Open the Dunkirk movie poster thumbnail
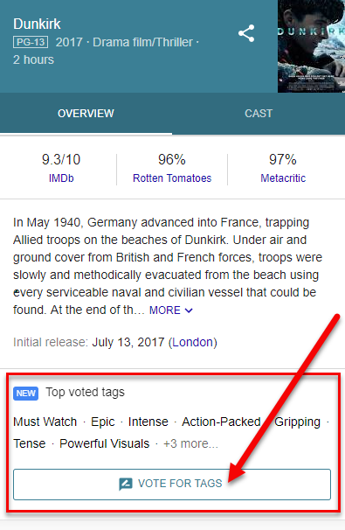This screenshot has height=530, width=345. click(x=311, y=46)
